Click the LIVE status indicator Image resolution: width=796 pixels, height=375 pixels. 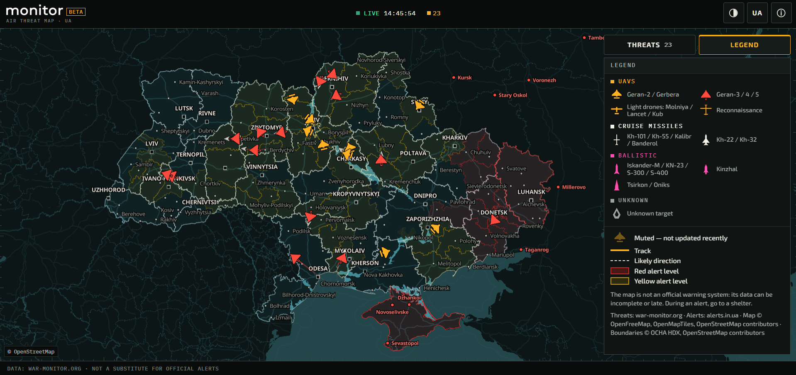pos(368,13)
